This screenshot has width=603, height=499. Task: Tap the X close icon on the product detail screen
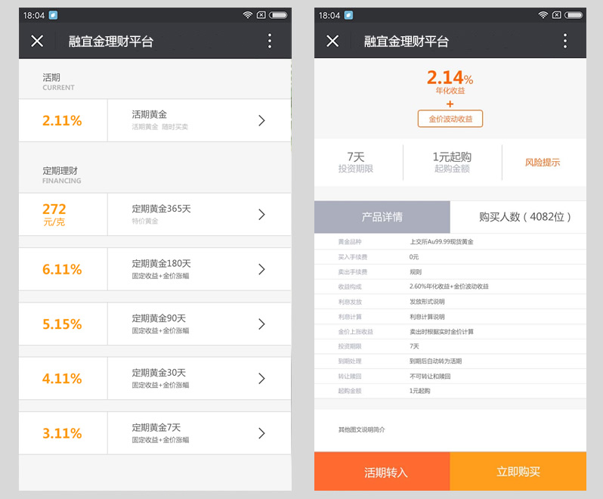click(332, 42)
